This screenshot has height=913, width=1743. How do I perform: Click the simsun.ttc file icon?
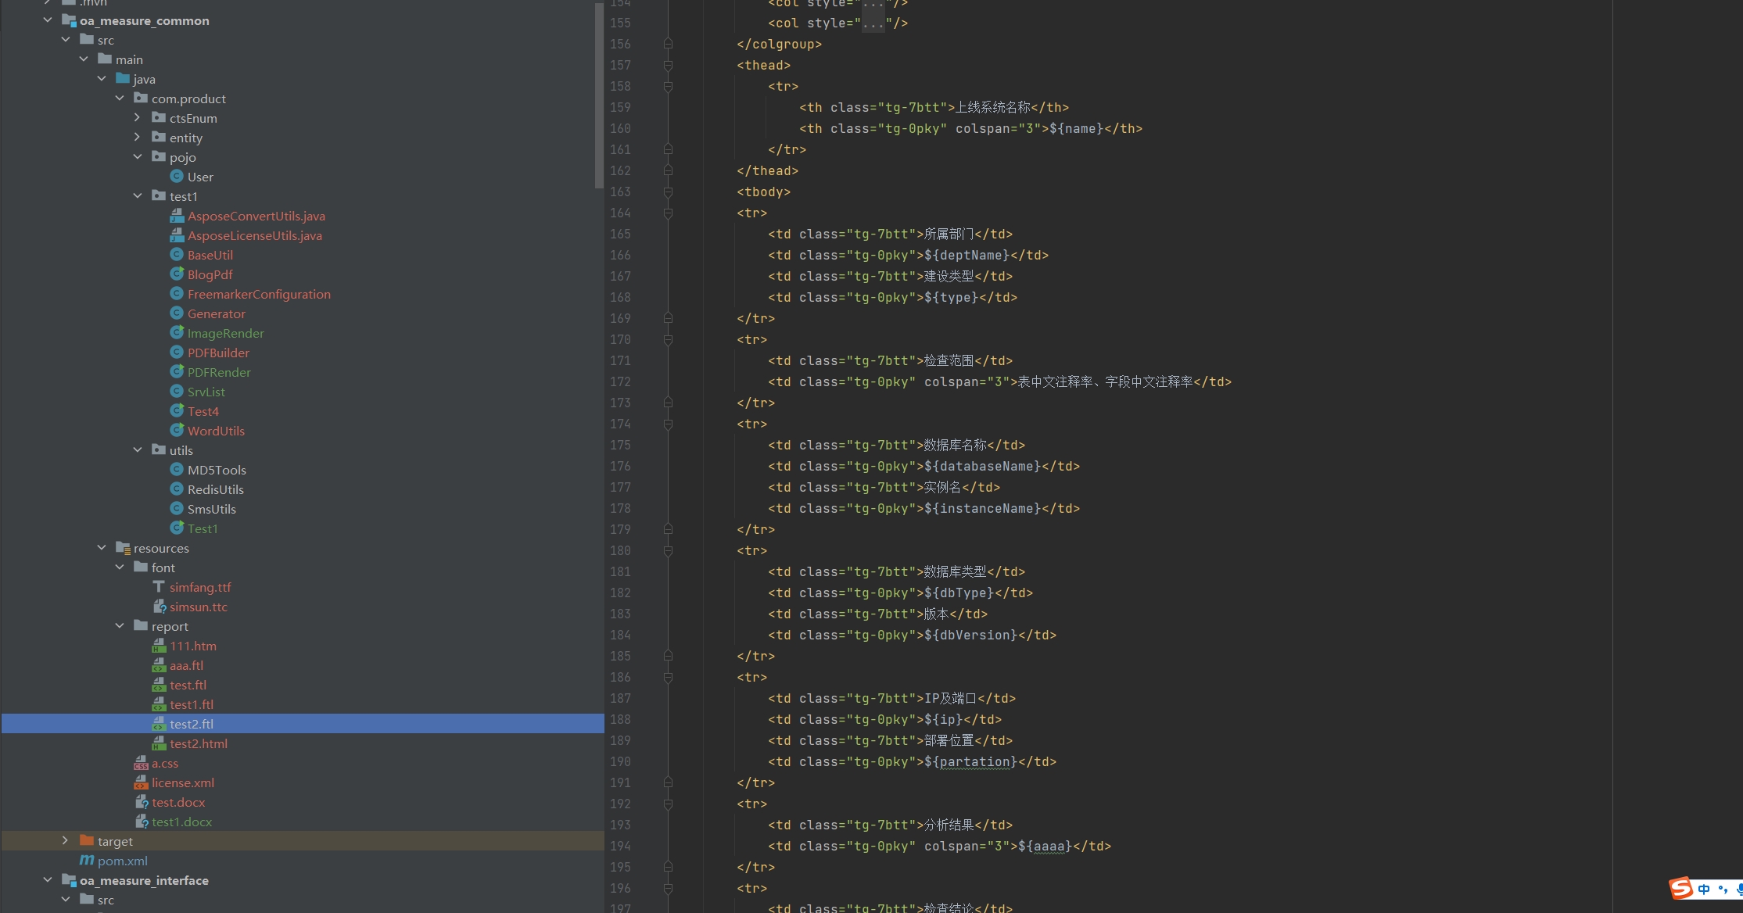159,607
